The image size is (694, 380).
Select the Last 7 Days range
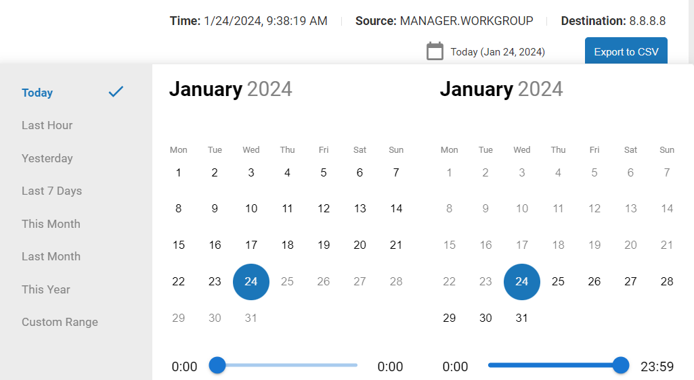[x=51, y=191]
